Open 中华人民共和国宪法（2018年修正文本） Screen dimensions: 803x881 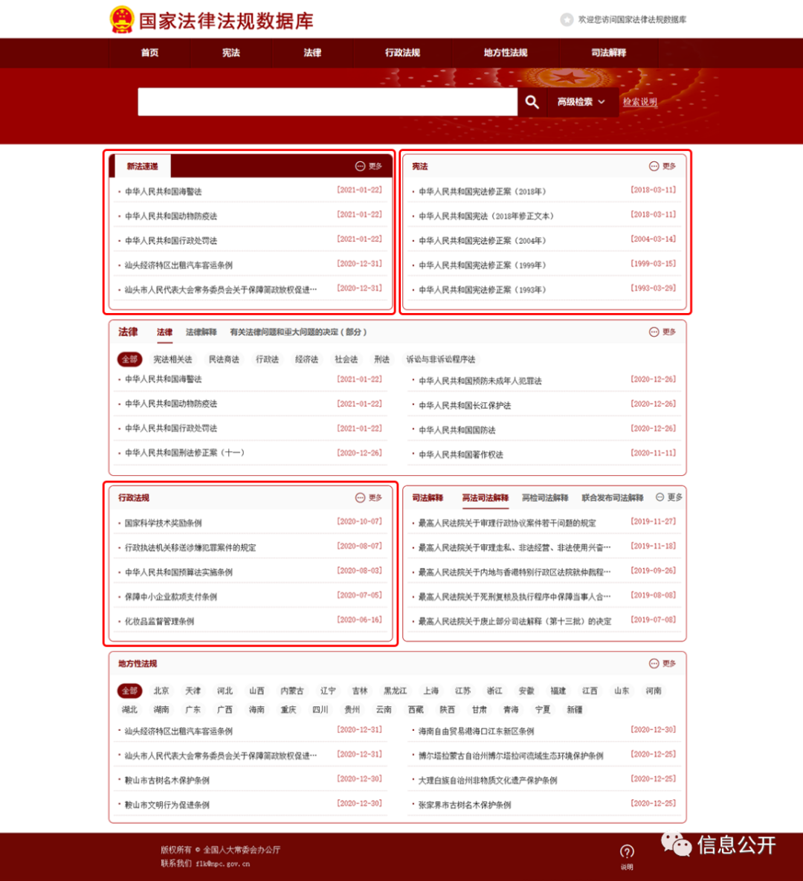pos(486,216)
